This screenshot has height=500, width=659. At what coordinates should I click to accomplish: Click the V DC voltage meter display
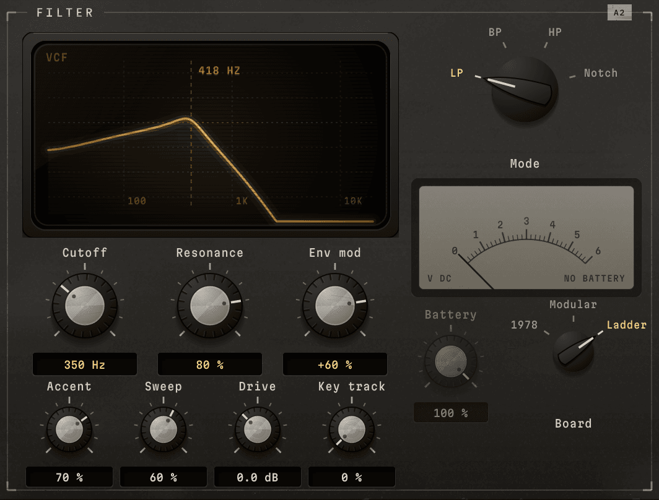click(526, 238)
